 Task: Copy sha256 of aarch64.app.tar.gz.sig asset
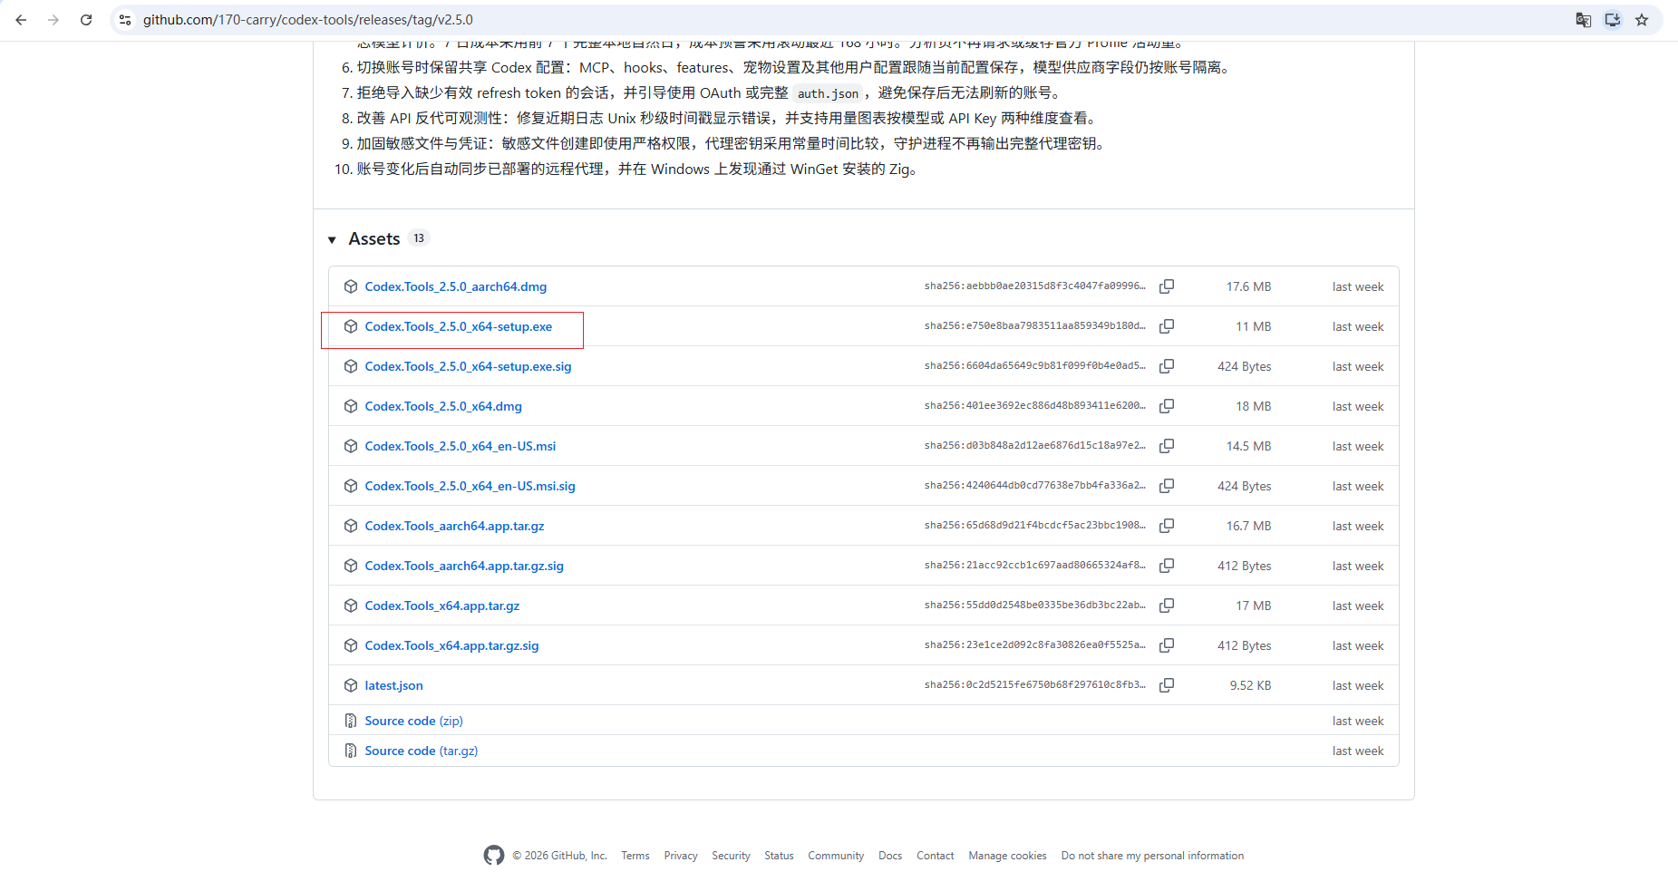(1167, 566)
